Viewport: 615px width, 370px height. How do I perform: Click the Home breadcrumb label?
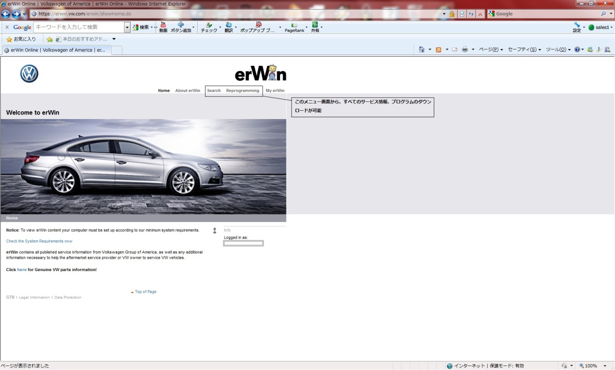click(x=12, y=218)
